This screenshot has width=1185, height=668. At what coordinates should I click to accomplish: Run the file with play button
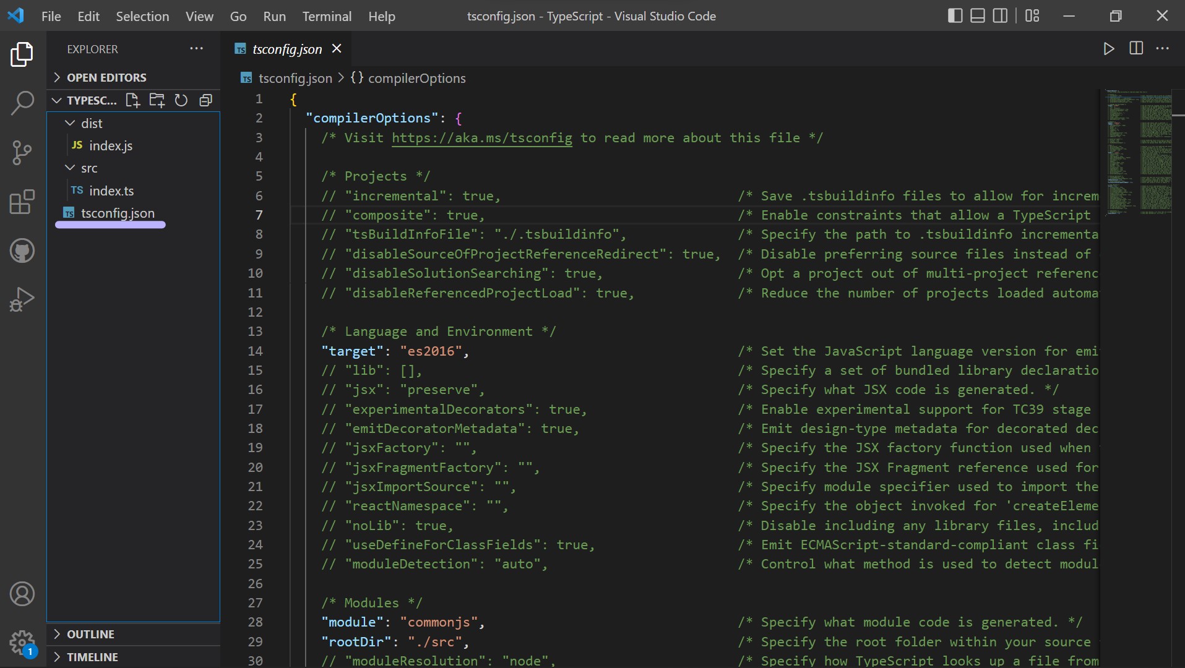click(x=1109, y=49)
